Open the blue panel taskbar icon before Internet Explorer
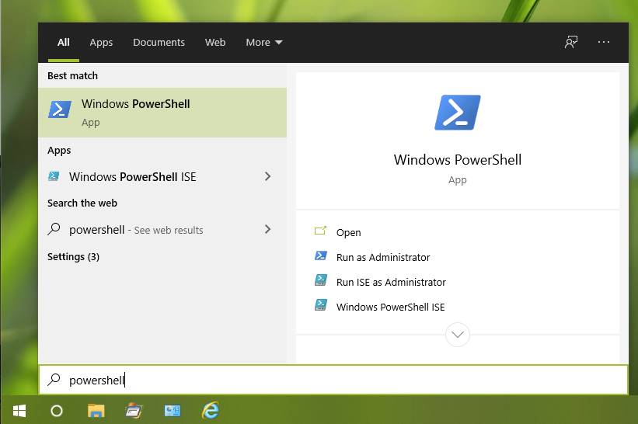This screenshot has width=638, height=424. coord(172,411)
